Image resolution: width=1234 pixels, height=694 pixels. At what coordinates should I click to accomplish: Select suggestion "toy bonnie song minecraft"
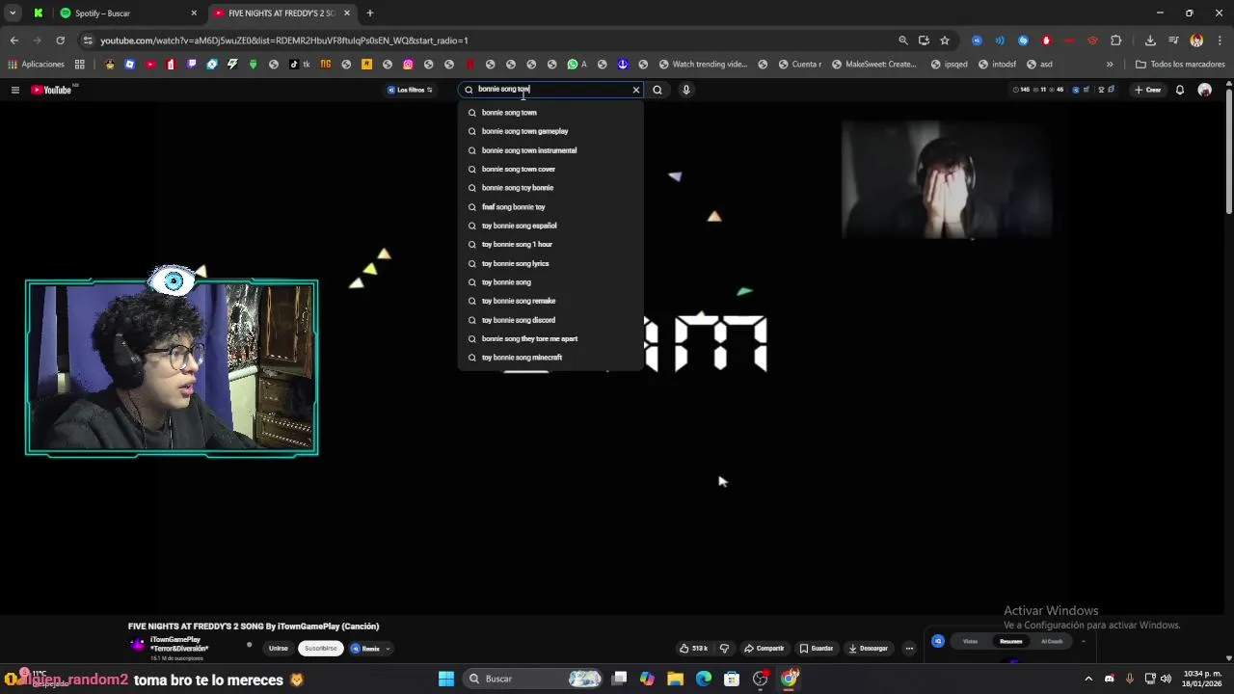pos(550,358)
